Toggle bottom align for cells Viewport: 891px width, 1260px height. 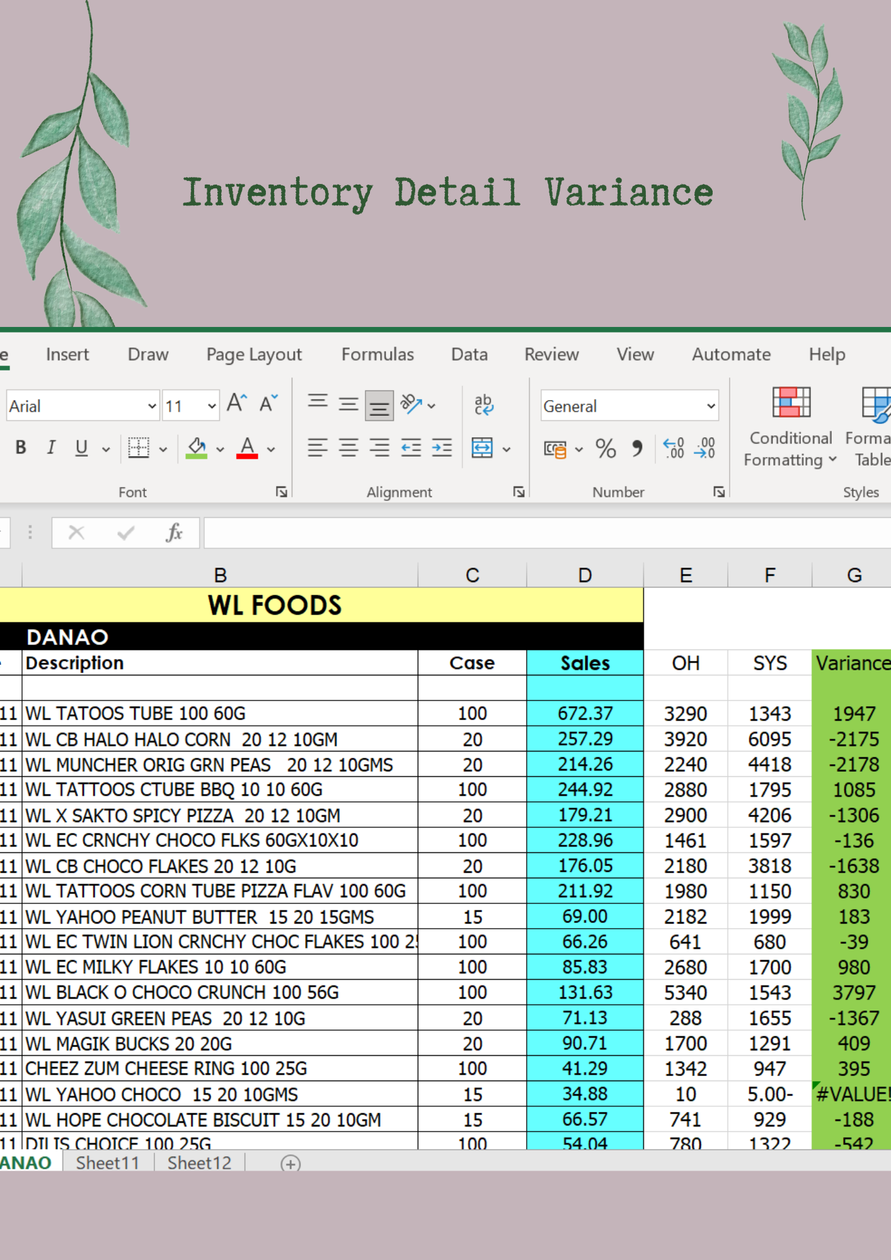379,404
